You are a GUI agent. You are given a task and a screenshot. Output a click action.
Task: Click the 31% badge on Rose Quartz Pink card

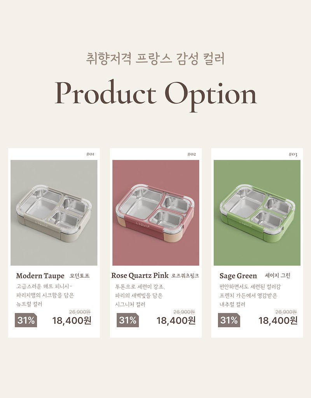pyautogui.click(x=128, y=320)
